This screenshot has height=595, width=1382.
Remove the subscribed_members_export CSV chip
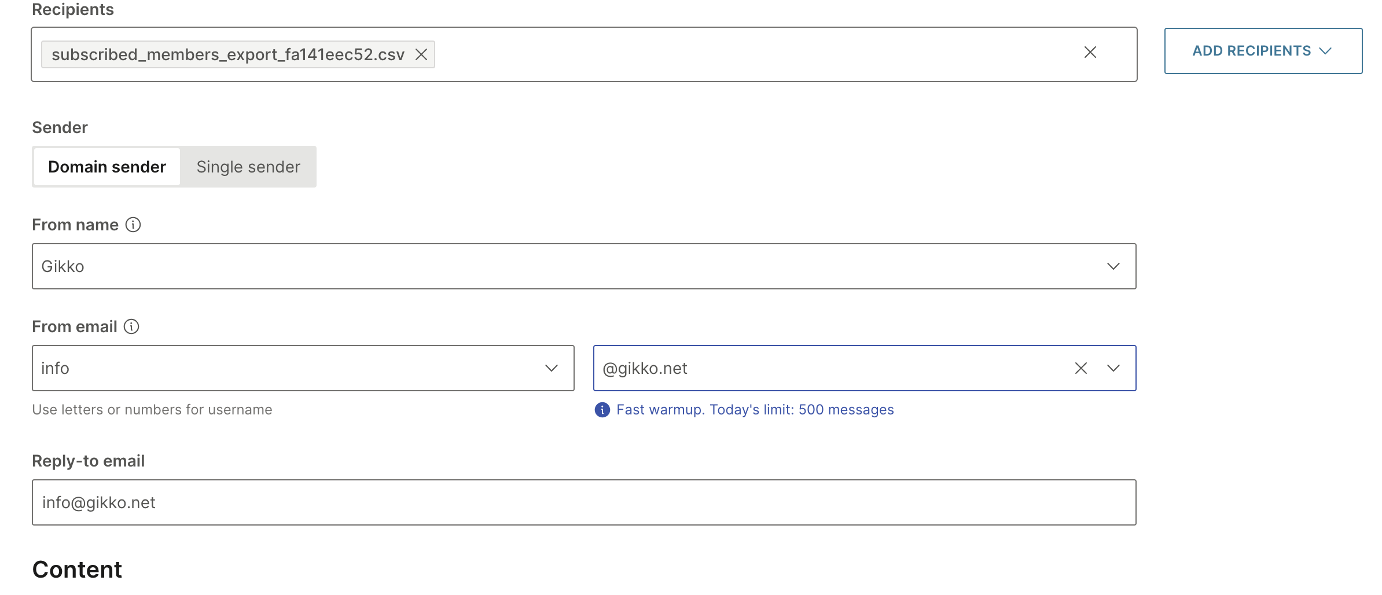(x=421, y=54)
